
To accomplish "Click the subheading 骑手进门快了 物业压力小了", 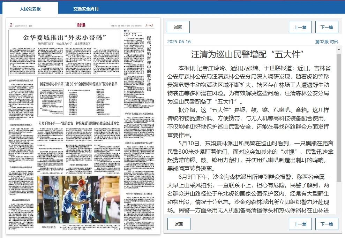I will point(64,44).
